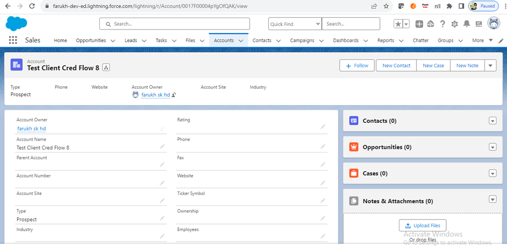The height and width of the screenshot is (249, 507).
Task: Expand the favorites list dropdown arrow
Action: click(406, 24)
